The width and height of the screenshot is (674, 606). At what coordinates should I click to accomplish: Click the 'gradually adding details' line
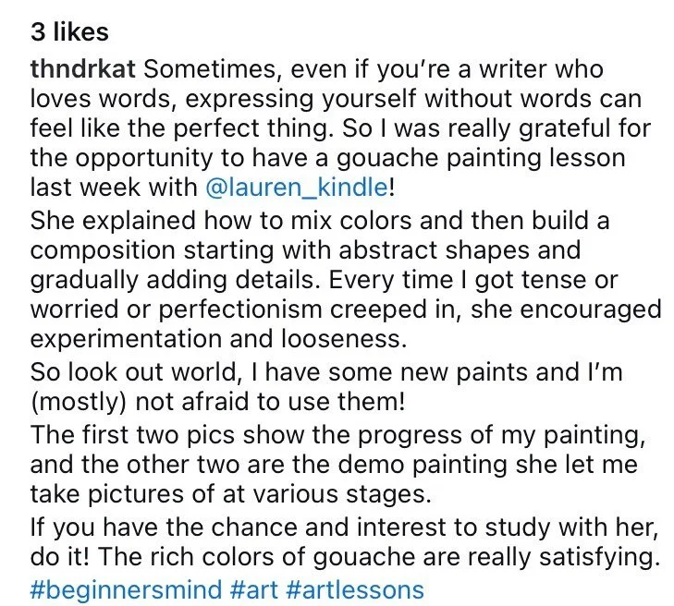[325, 280]
